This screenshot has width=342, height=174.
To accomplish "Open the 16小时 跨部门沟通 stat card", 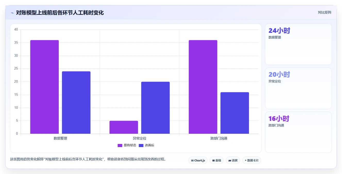I will click(298, 132).
